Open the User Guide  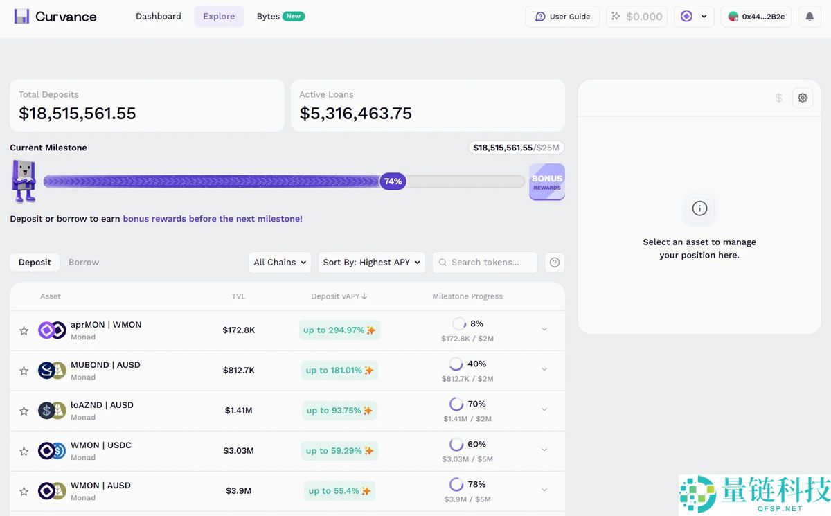[x=562, y=17]
